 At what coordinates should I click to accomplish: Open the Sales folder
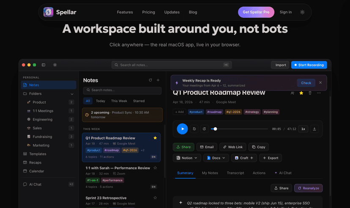pyautogui.click(x=49, y=128)
